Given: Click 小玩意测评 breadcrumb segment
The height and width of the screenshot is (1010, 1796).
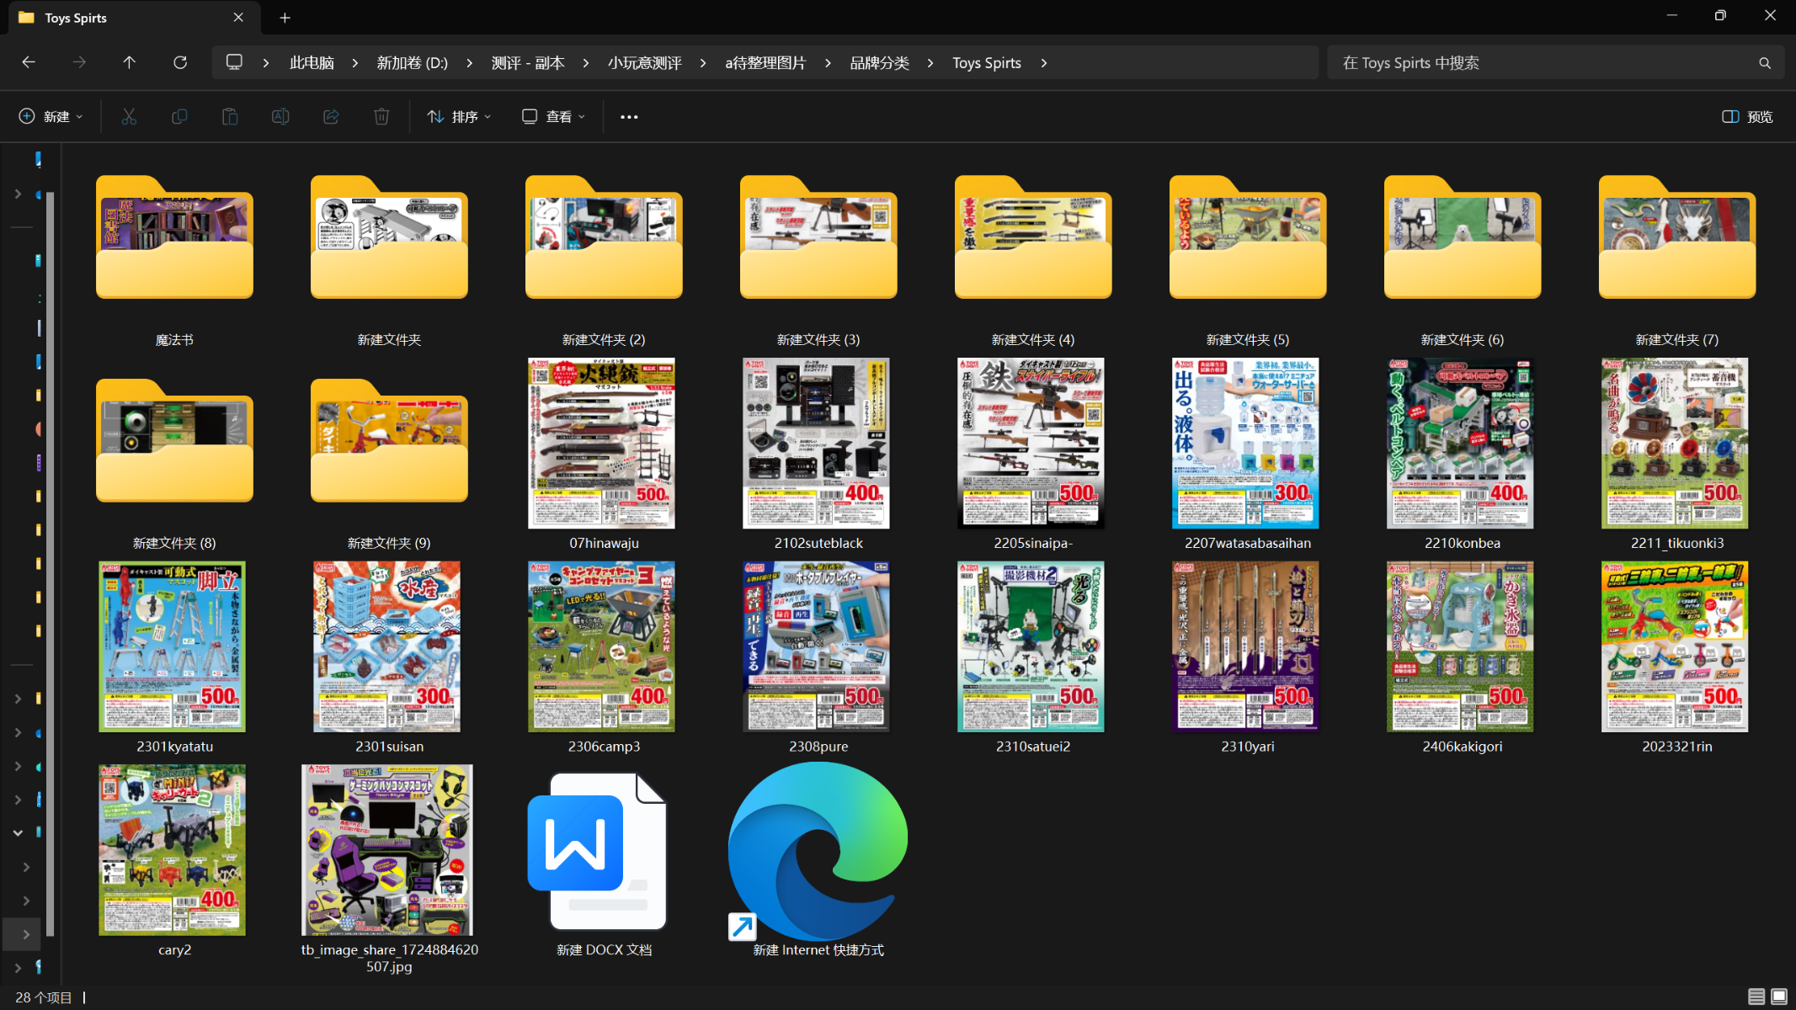Looking at the screenshot, I should (644, 62).
